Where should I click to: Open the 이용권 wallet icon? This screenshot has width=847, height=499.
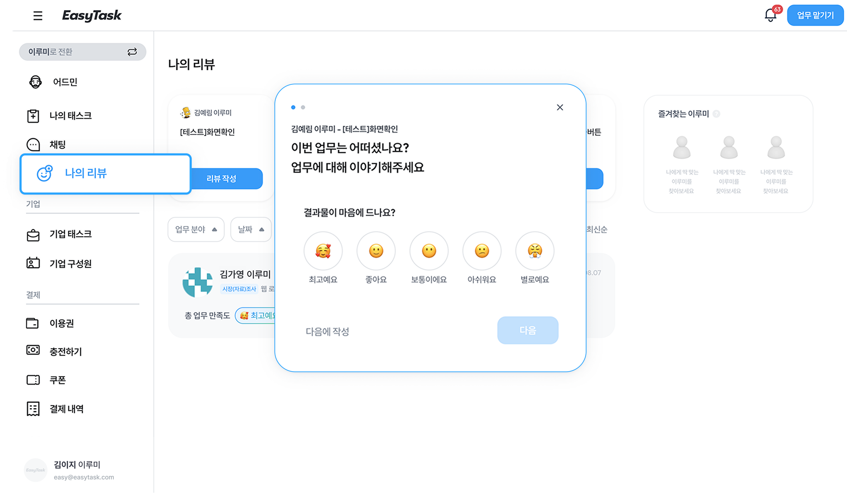click(33, 323)
